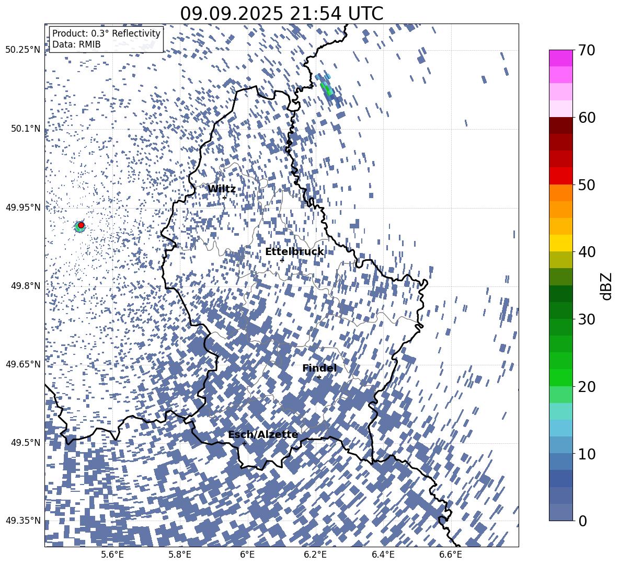Pick the light cyan swatch below 20

(560, 411)
